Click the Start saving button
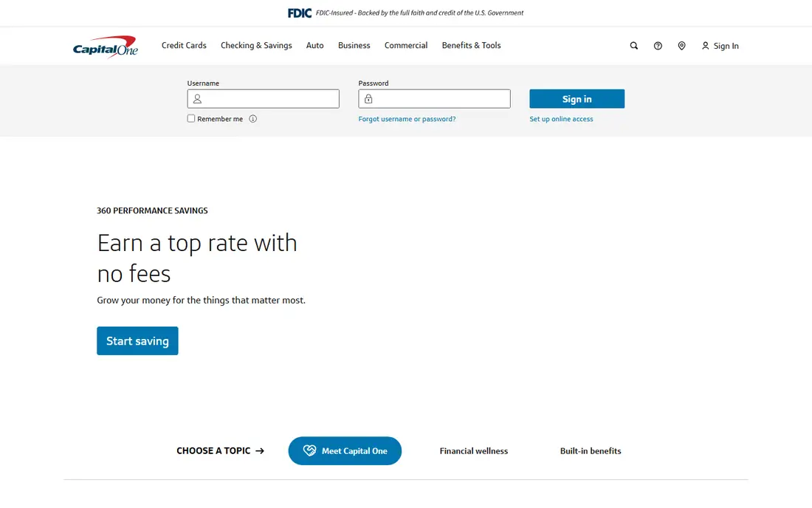812x508 pixels. (137, 340)
